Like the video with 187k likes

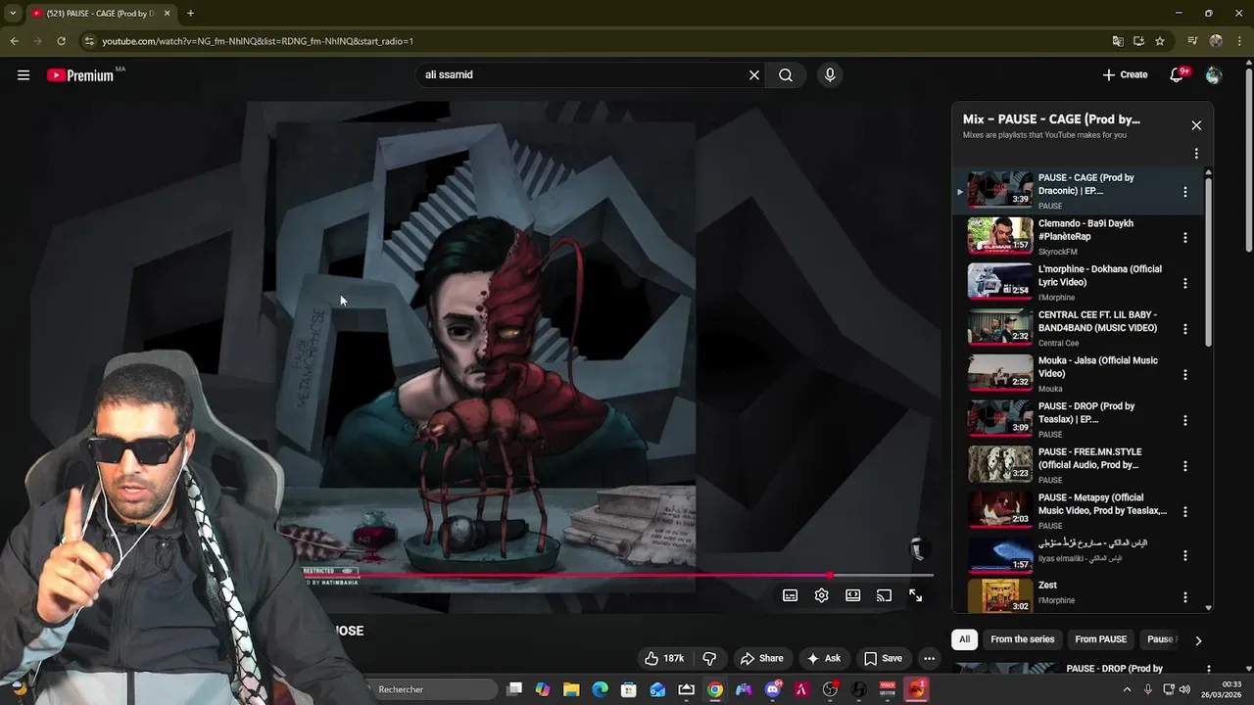pos(664,658)
